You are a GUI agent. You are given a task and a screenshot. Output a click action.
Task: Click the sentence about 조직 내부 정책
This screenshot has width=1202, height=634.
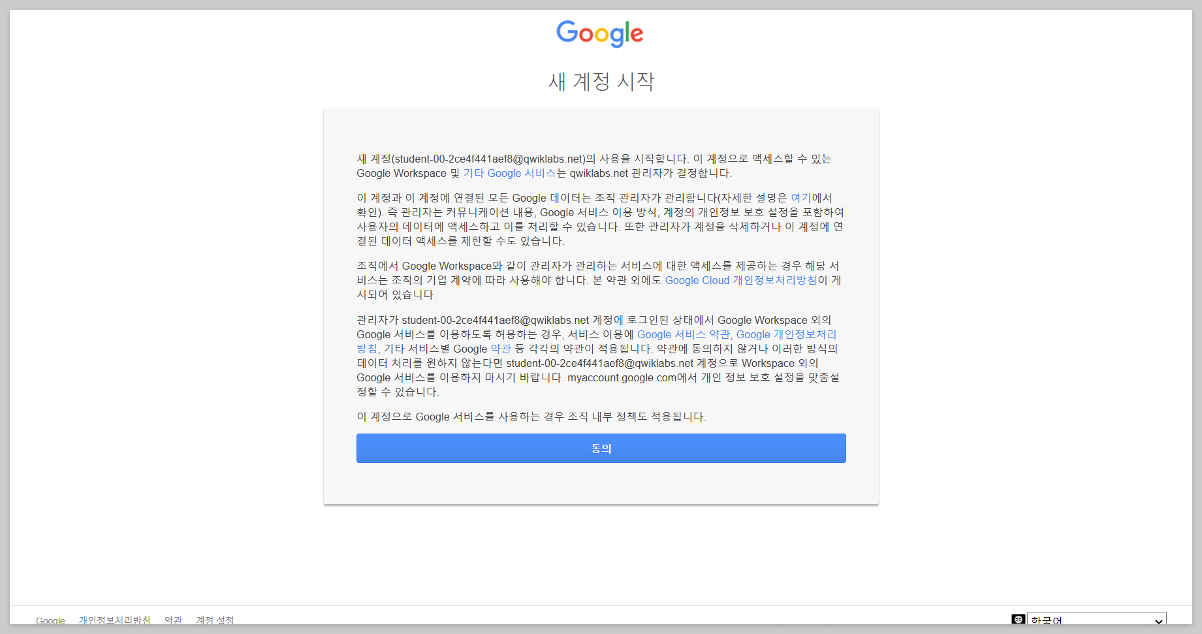coord(531,417)
